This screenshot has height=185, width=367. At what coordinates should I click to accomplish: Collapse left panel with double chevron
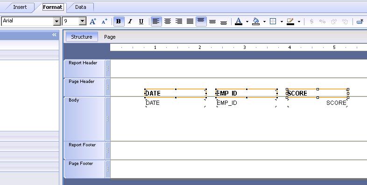[54, 35]
